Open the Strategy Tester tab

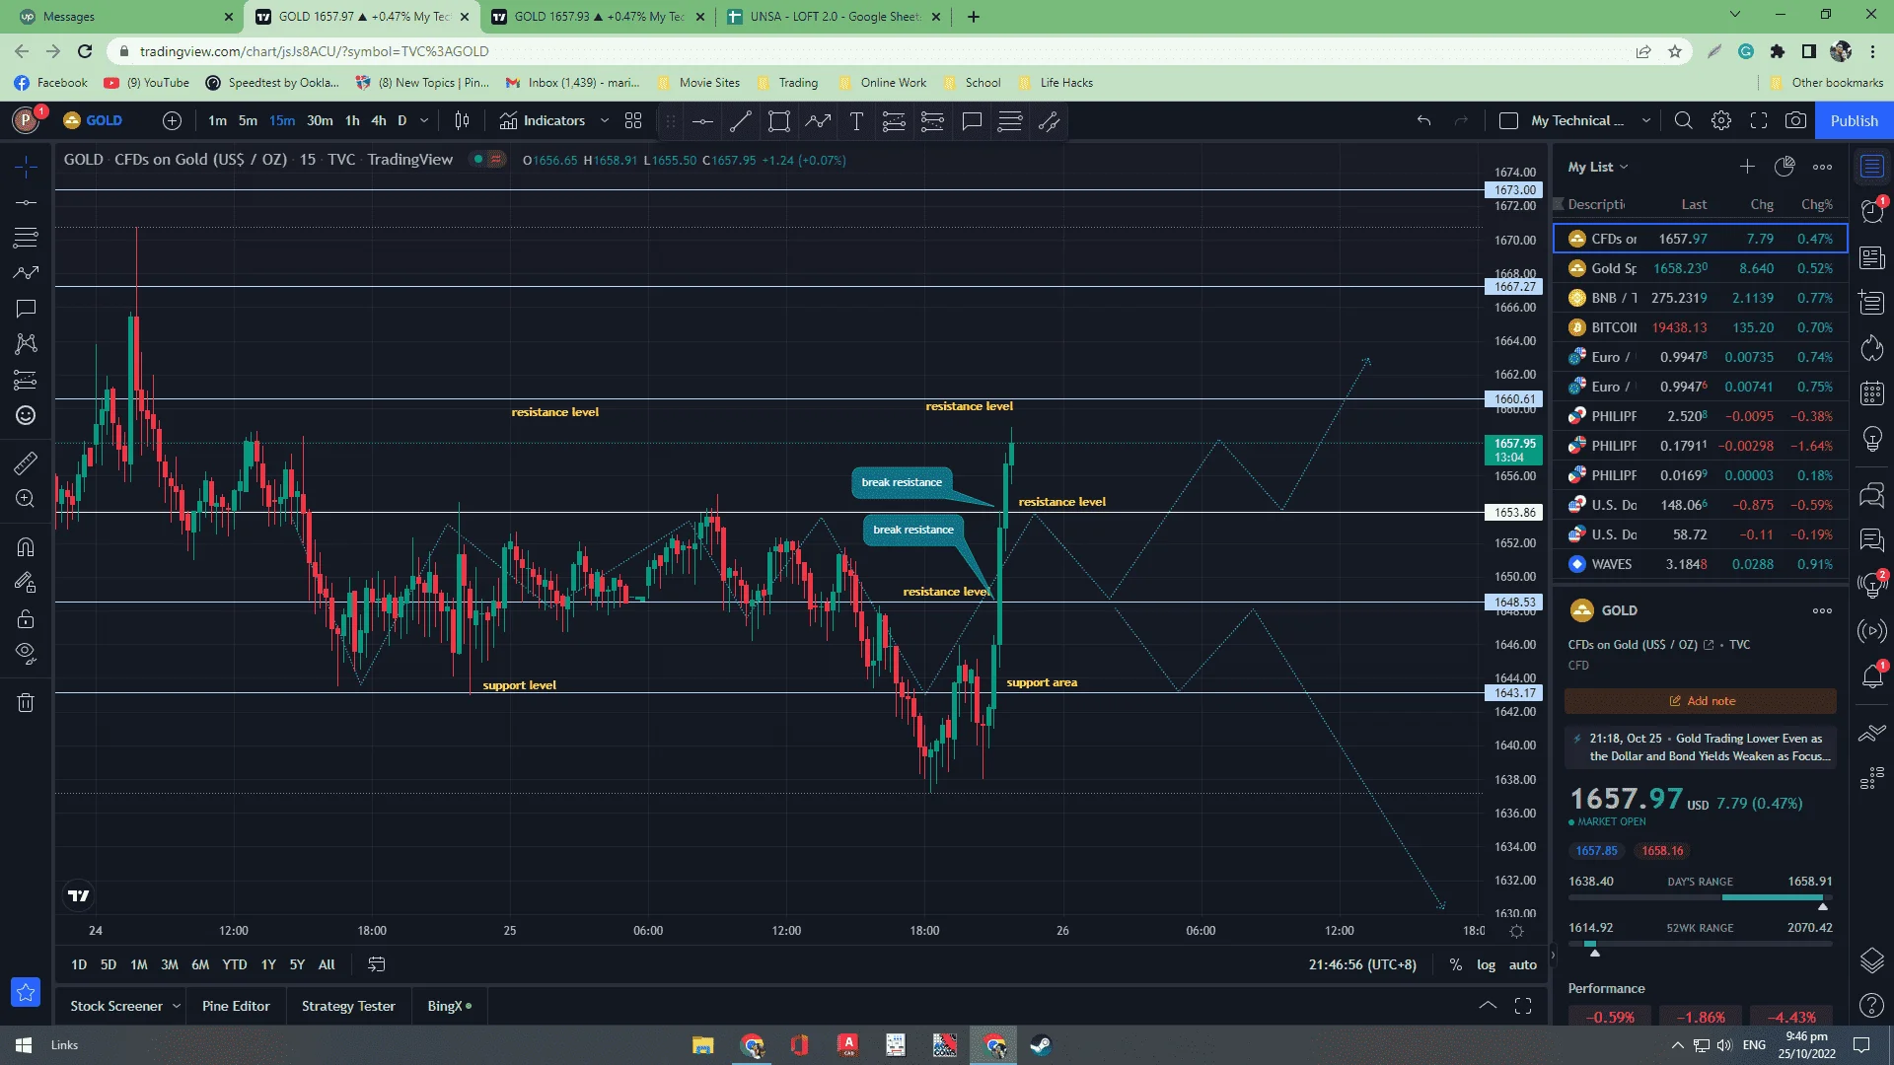pos(348,1006)
